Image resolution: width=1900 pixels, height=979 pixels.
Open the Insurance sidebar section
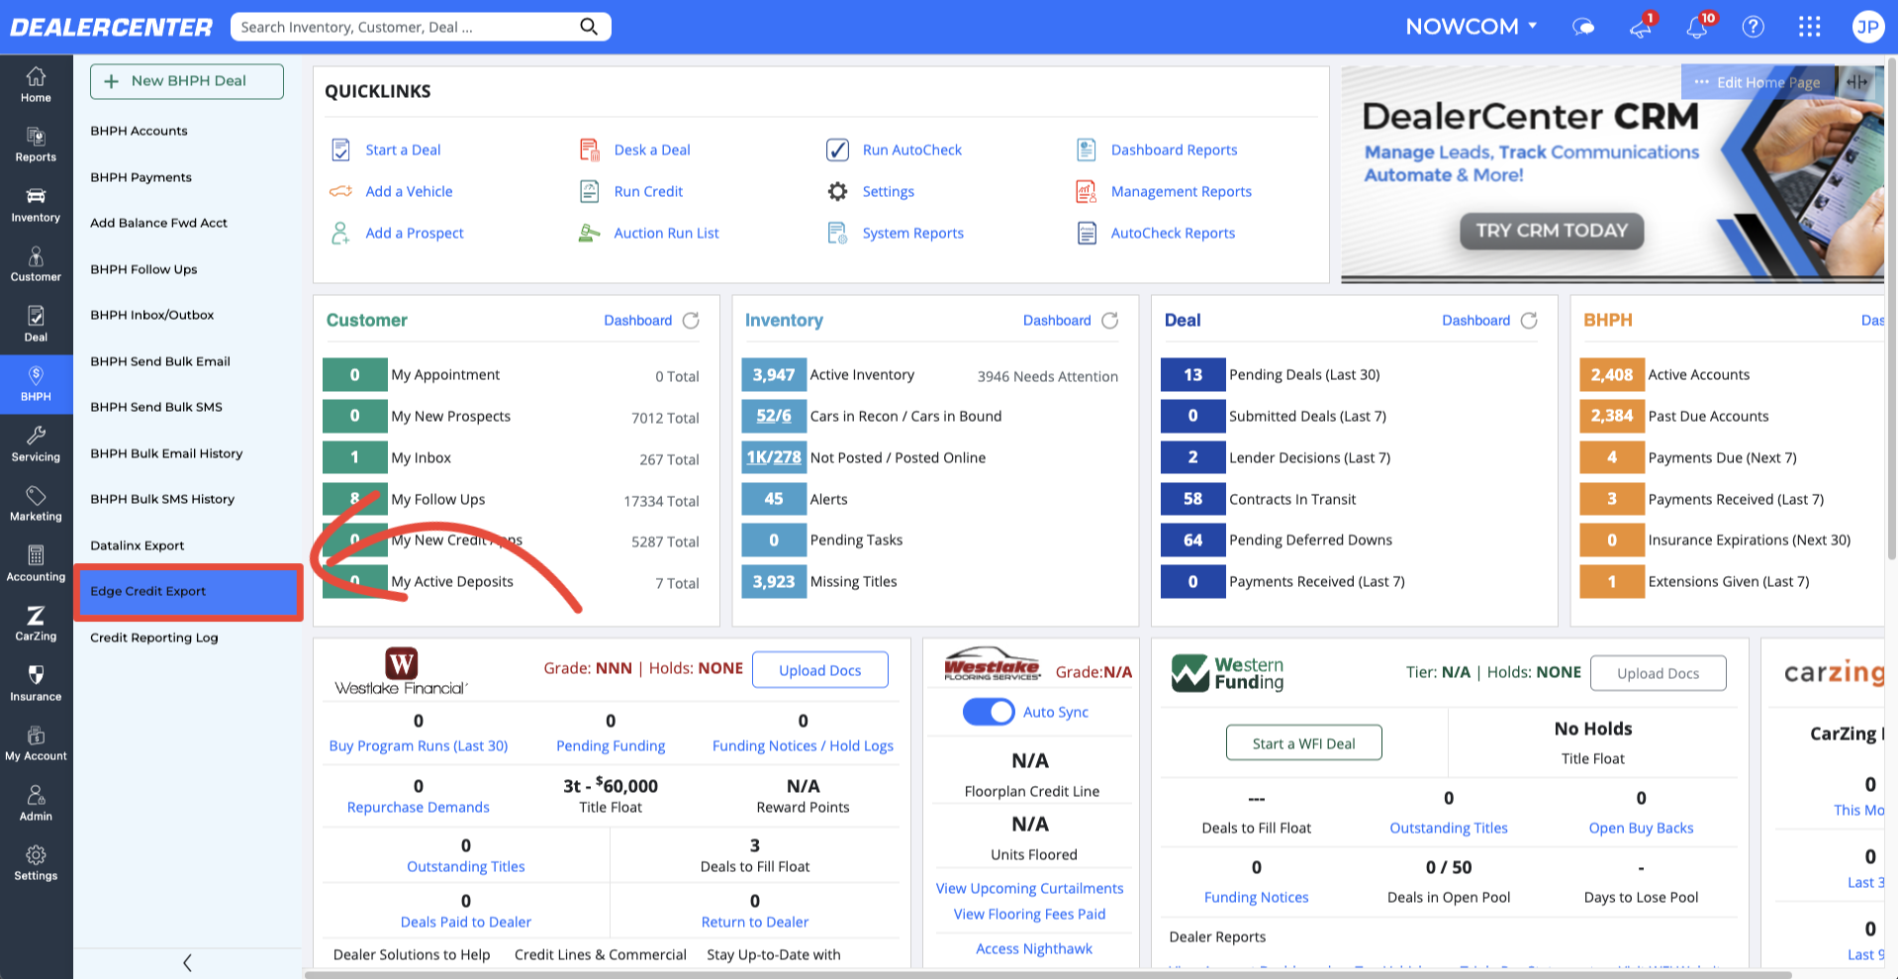point(36,684)
